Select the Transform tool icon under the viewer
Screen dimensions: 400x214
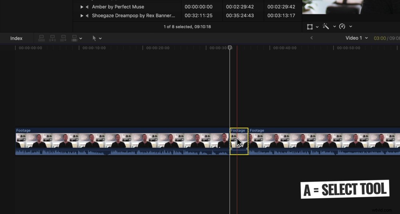coord(310,26)
